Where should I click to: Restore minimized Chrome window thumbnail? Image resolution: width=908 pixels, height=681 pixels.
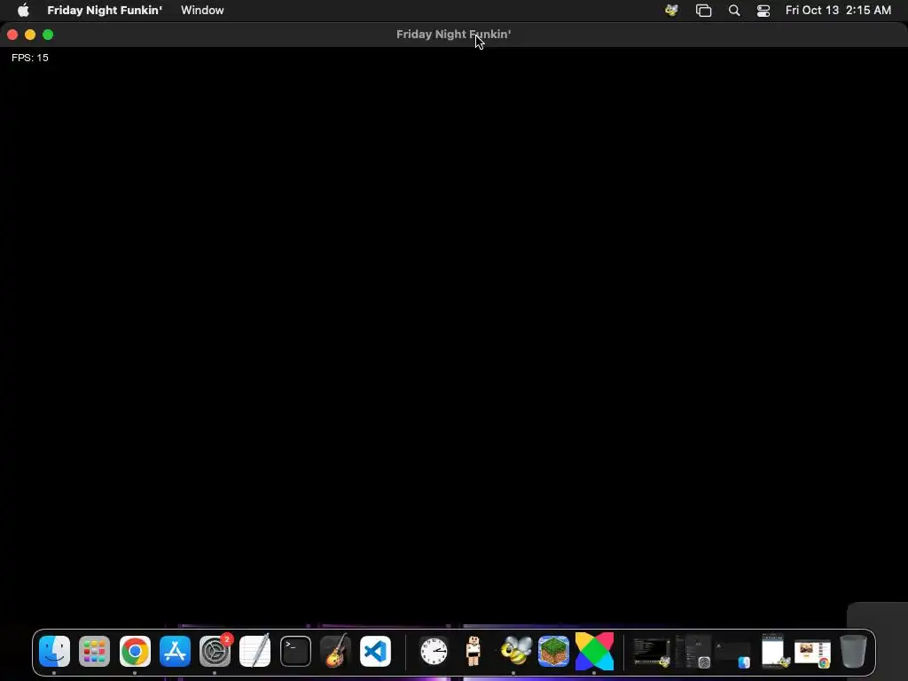pyautogui.click(x=812, y=654)
